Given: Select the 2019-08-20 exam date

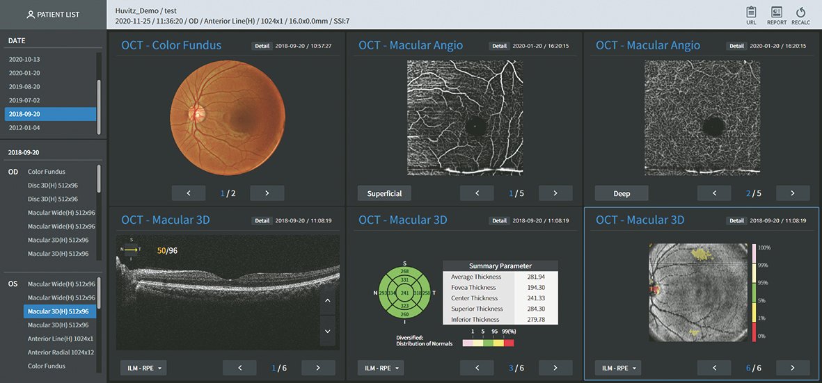Looking at the screenshot, I should tap(24, 87).
